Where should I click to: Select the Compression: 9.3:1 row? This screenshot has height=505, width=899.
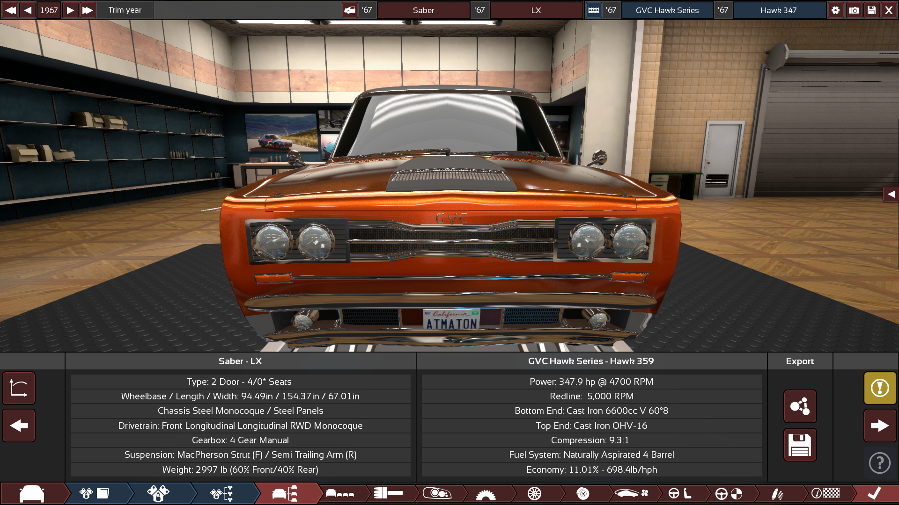(x=591, y=440)
